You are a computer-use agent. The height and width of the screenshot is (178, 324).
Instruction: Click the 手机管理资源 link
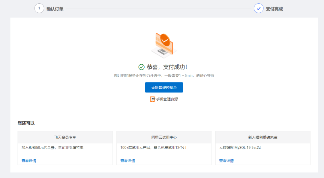pyautogui.click(x=167, y=99)
